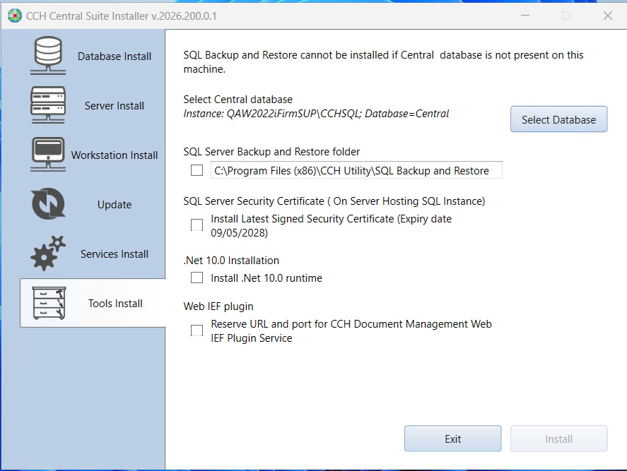627x471 pixels.
Task: Click the Exit button
Action: click(452, 439)
